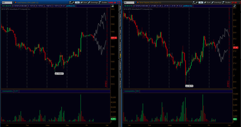Click the icon at top of silver price axis
This screenshot has height=127, width=241.
click(235, 6)
